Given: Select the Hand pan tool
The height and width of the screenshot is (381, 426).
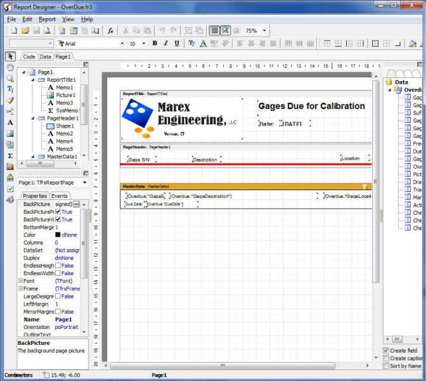Looking at the screenshot, I should (x=10, y=67).
